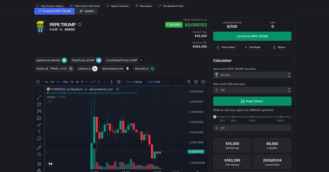The width and height of the screenshot is (329, 172).
Task: Switch chart to 1s timeframe
Action: click(x=46, y=82)
